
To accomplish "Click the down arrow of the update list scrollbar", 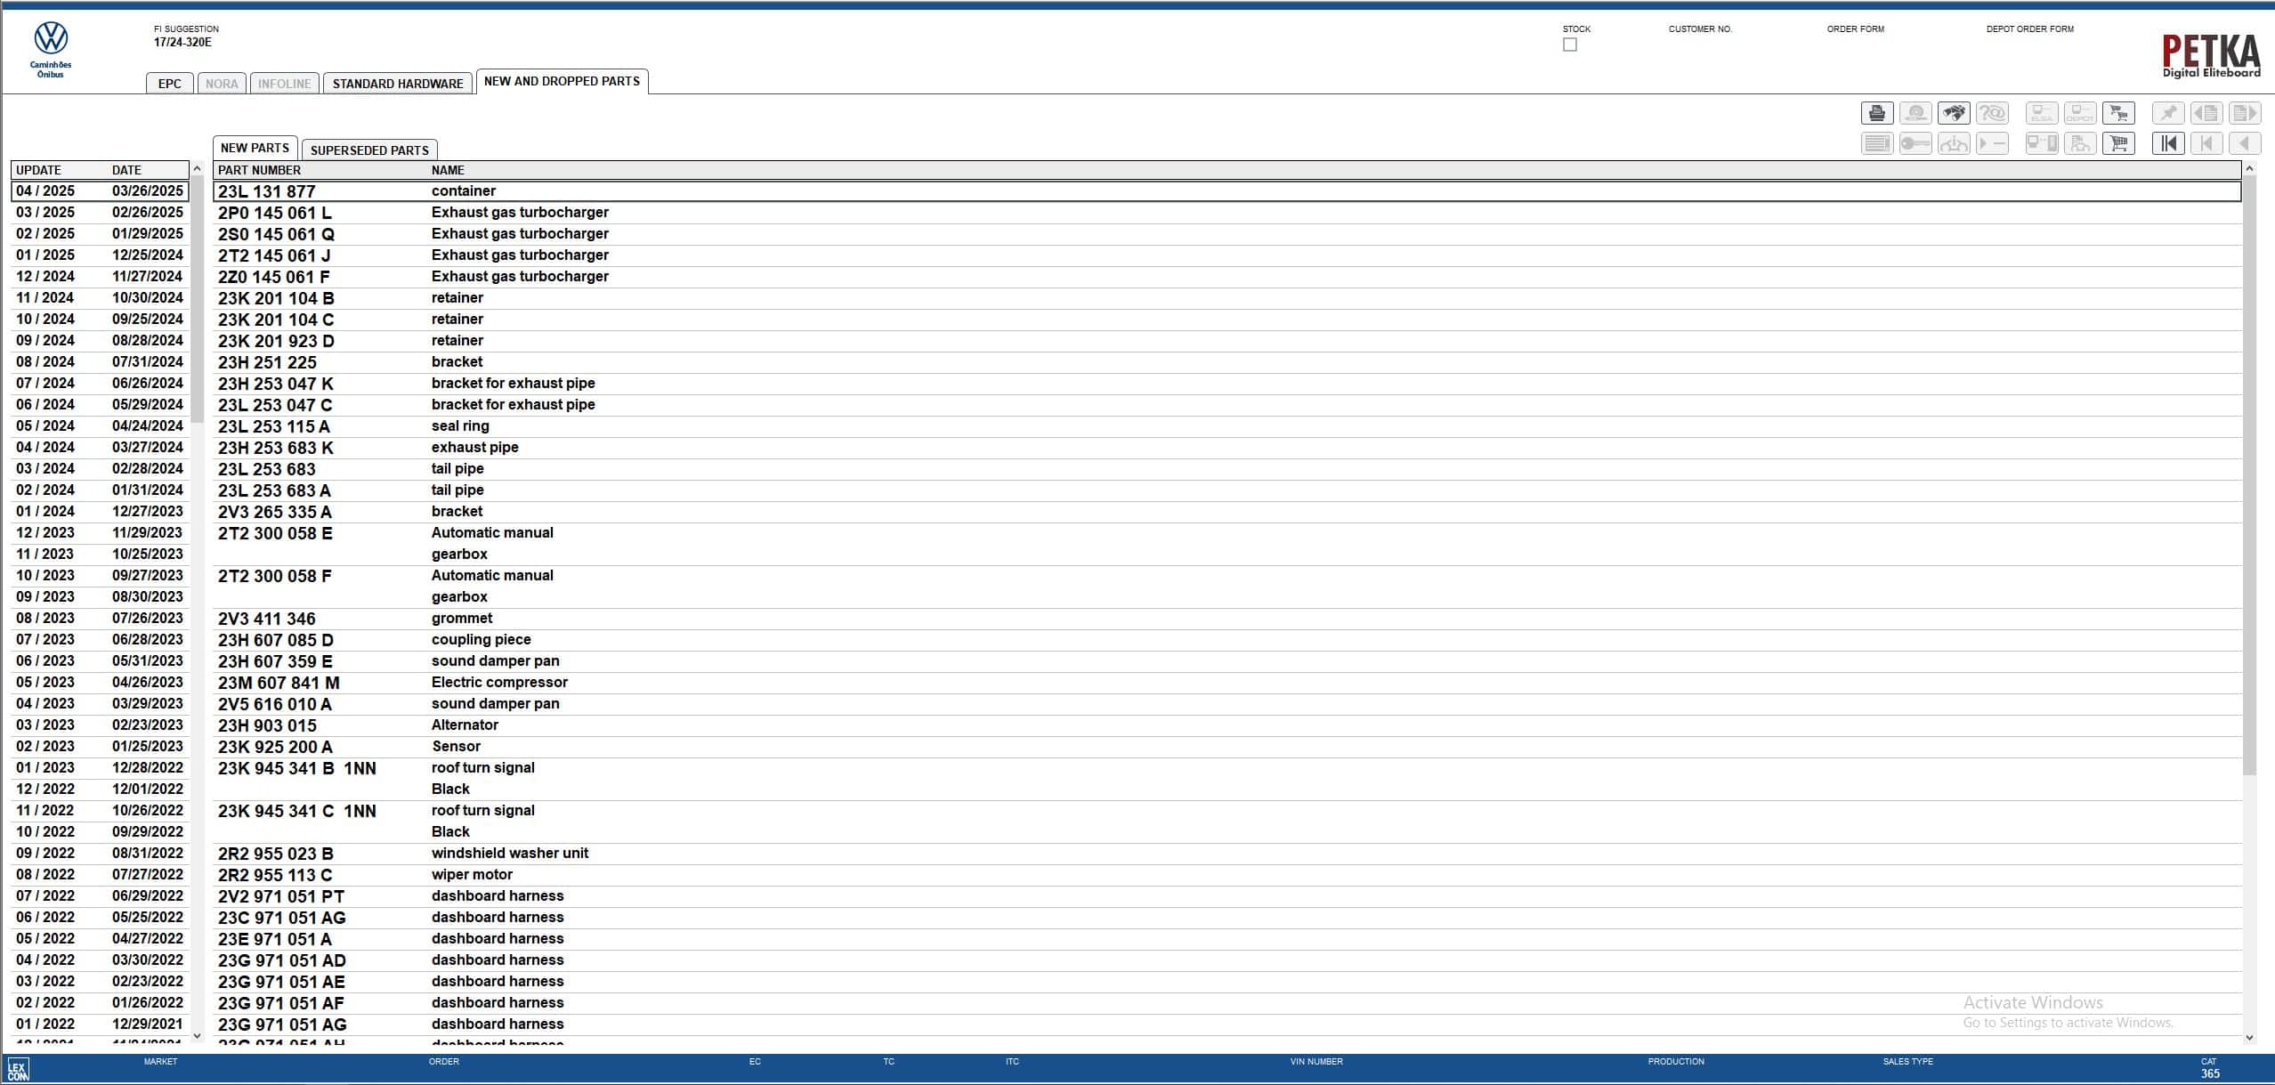I will (x=198, y=1035).
